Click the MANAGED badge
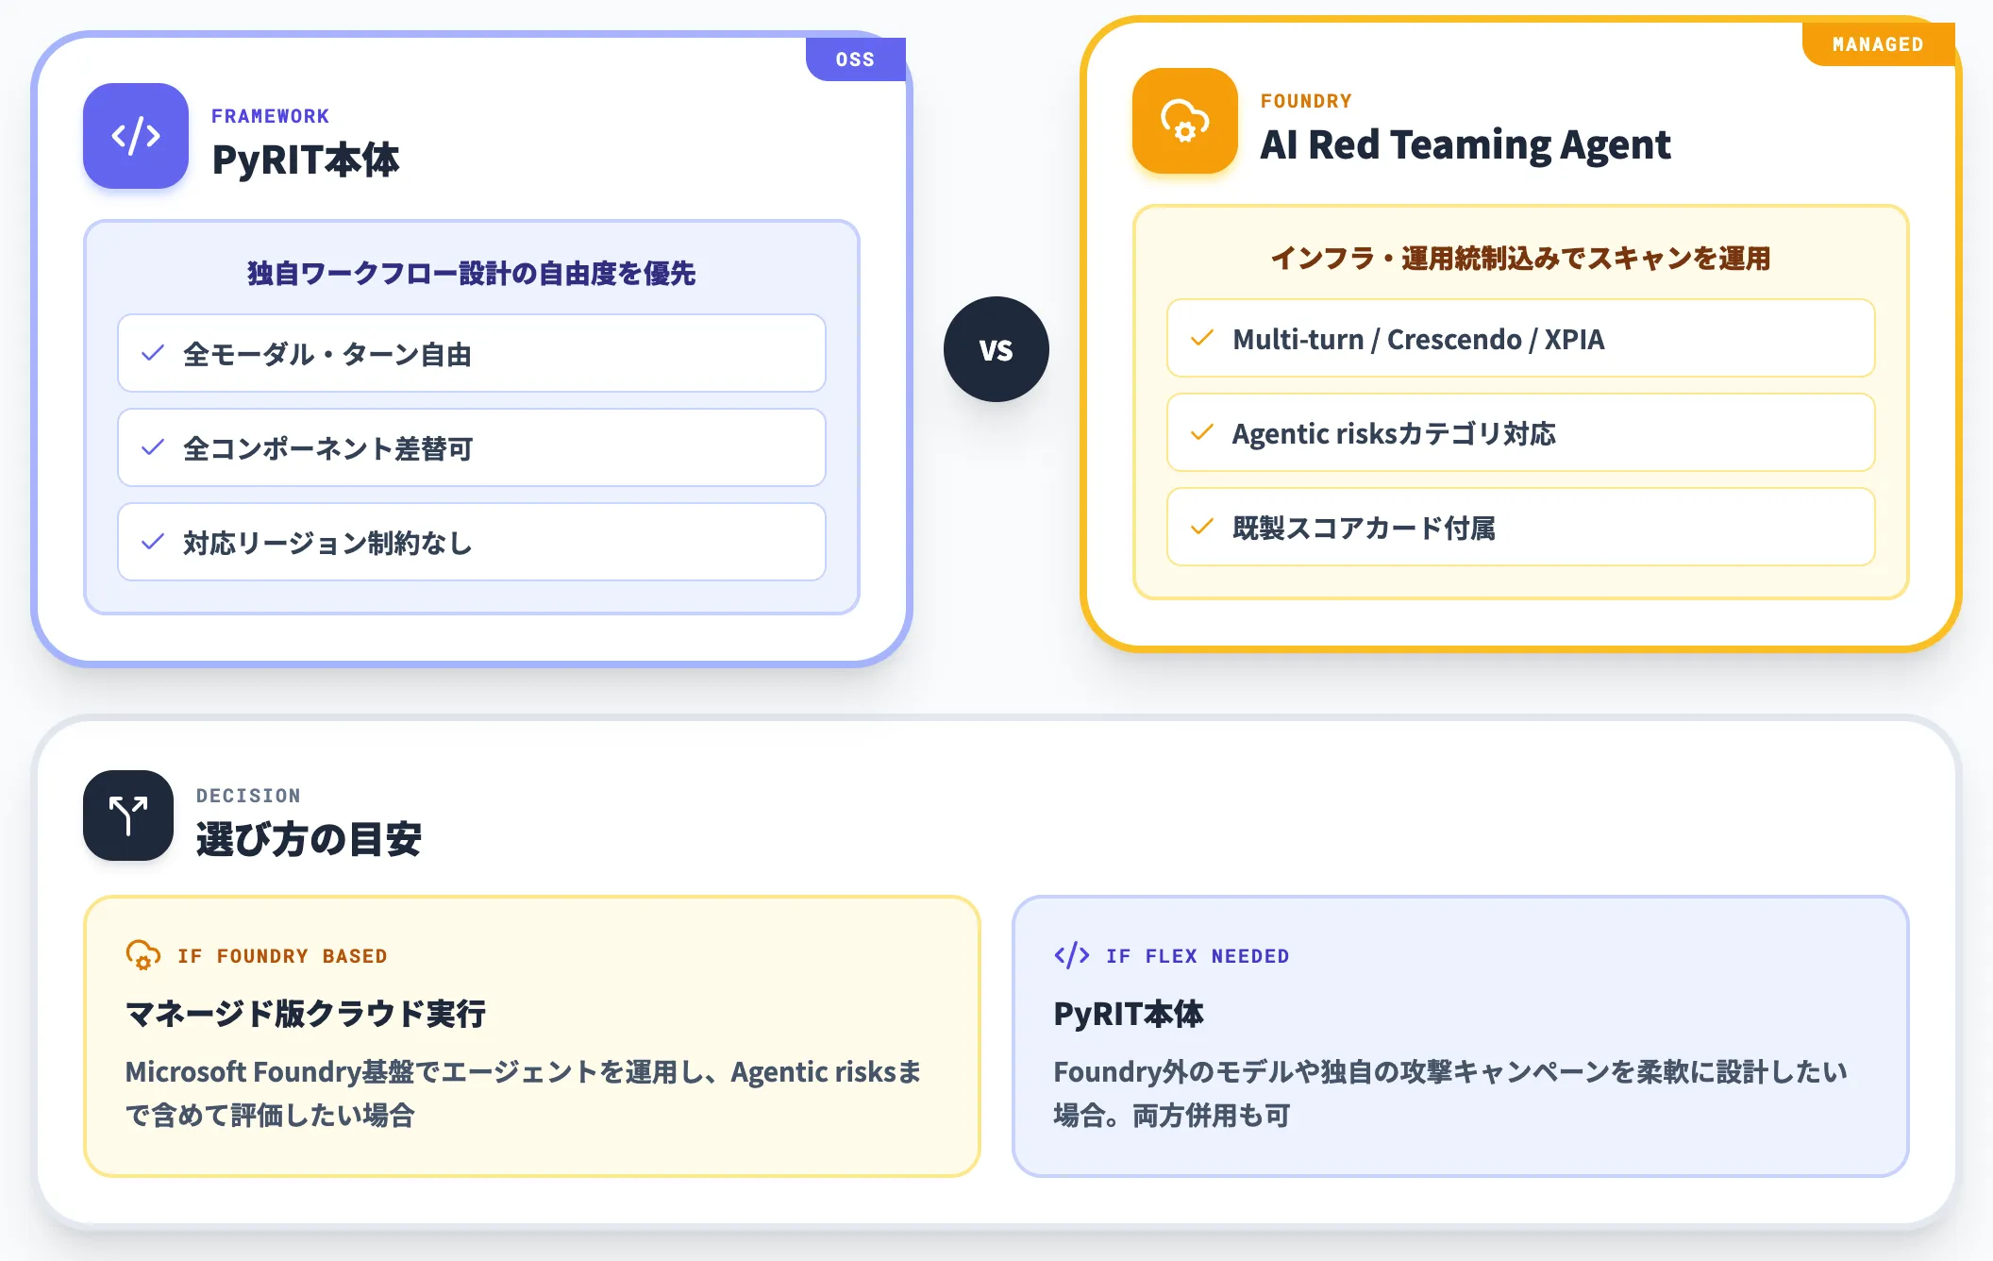The width and height of the screenshot is (1993, 1261). 1878,44
